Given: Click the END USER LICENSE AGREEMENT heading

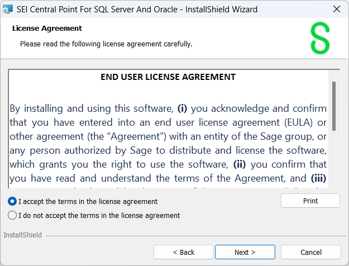Looking at the screenshot, I should 168,77.
